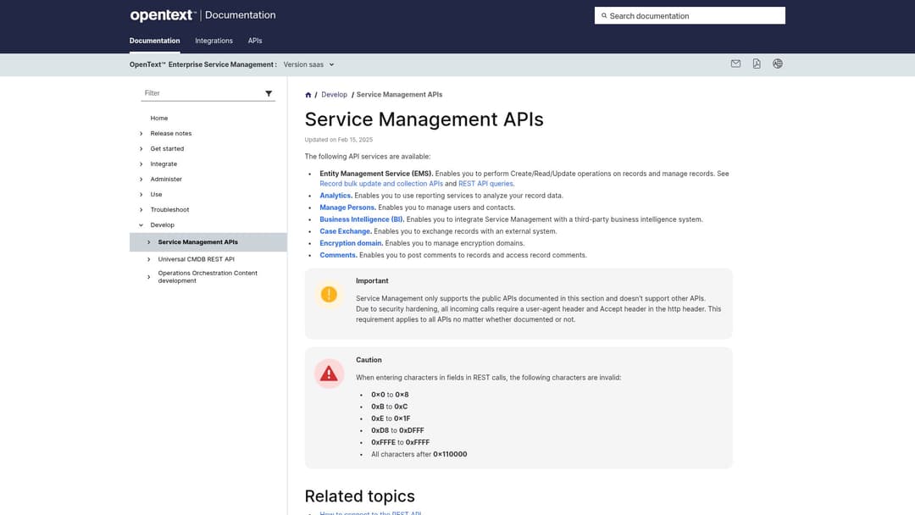Open the Manage Persons link
The height and width of the screenshot is (515, 915).
click(347, 208)
